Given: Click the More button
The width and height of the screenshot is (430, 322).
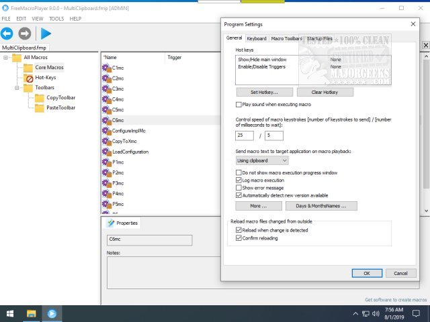Looking at the screenshot, I should 258,206.
